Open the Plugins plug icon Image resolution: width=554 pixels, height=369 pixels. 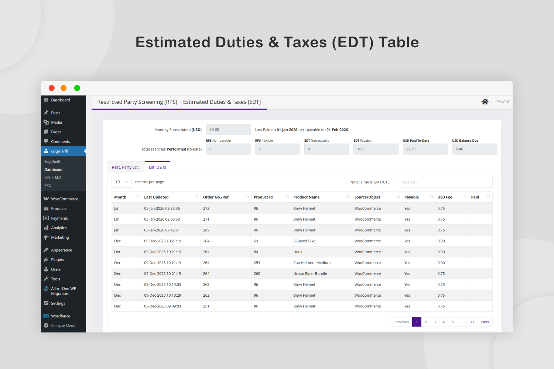(x=46, y=260)
